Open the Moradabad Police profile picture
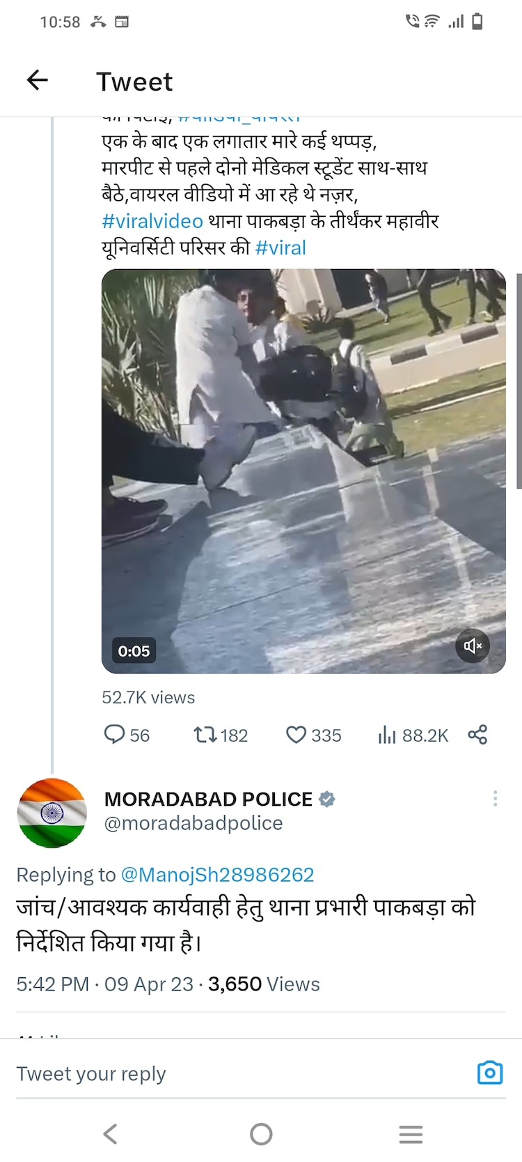This screenshot has height=1162, width=522. click(x=52, y=813)
